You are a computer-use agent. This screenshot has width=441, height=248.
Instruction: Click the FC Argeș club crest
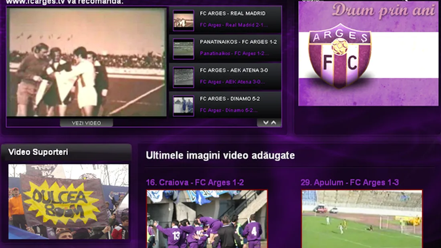340,56
